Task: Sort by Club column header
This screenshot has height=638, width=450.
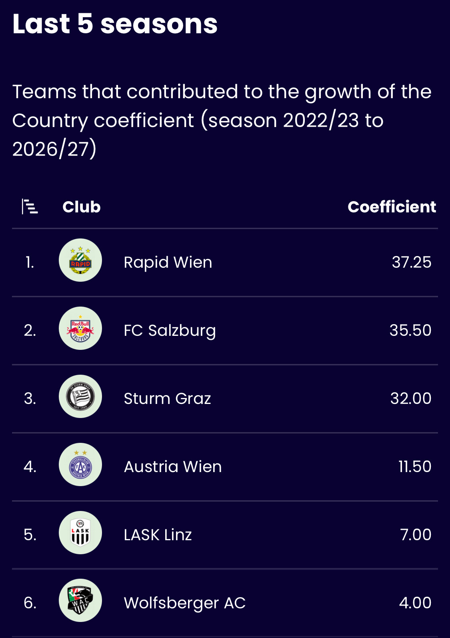Action: [x=82, y=207]
